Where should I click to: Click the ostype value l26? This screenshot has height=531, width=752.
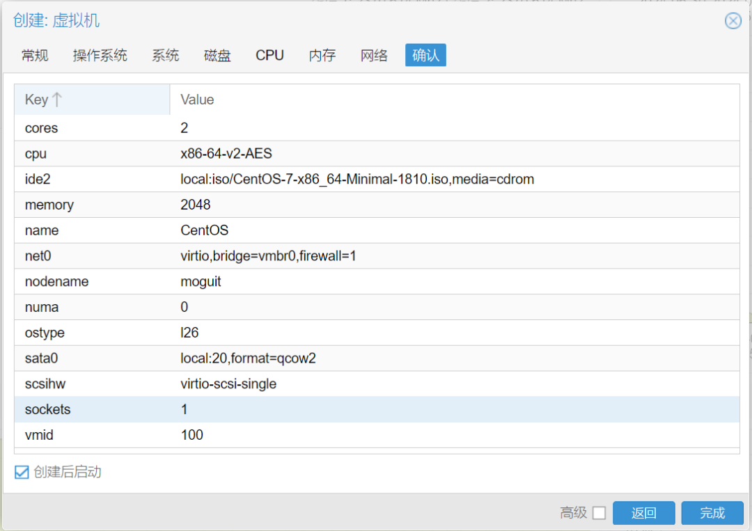click(x=189, y=333)
